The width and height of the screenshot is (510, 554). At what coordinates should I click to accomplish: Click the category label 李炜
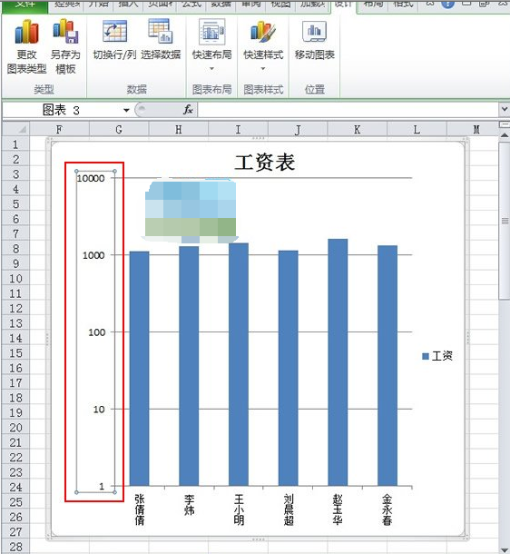[x=189, y=505]
